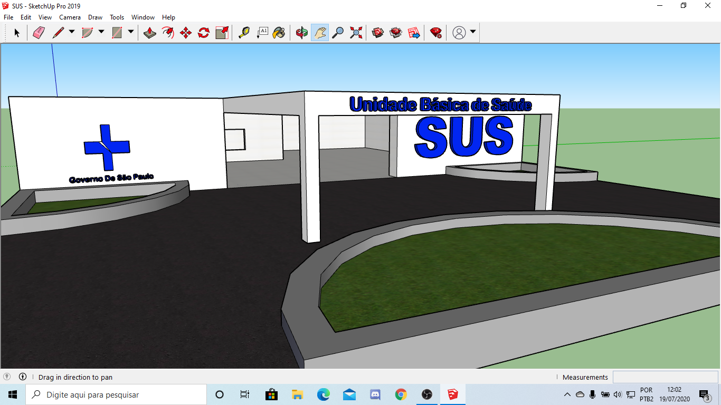Open the Help menu
This screenshot has height=405, width=721.
click(168, 17)
